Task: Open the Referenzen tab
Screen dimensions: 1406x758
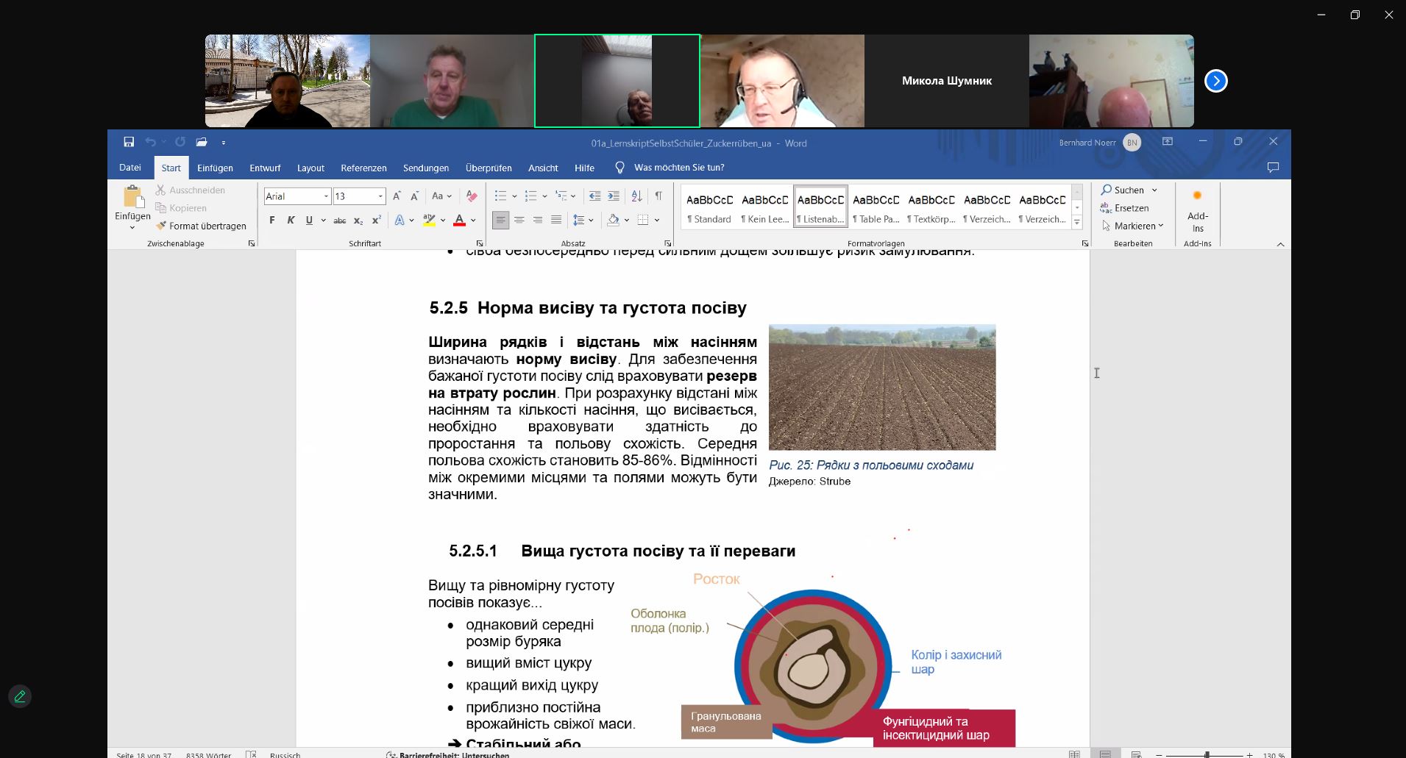Action: click(363, 168)
